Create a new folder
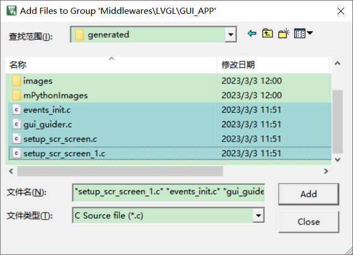Viewport: 353px width, 255px height. (x=284, y=34)
